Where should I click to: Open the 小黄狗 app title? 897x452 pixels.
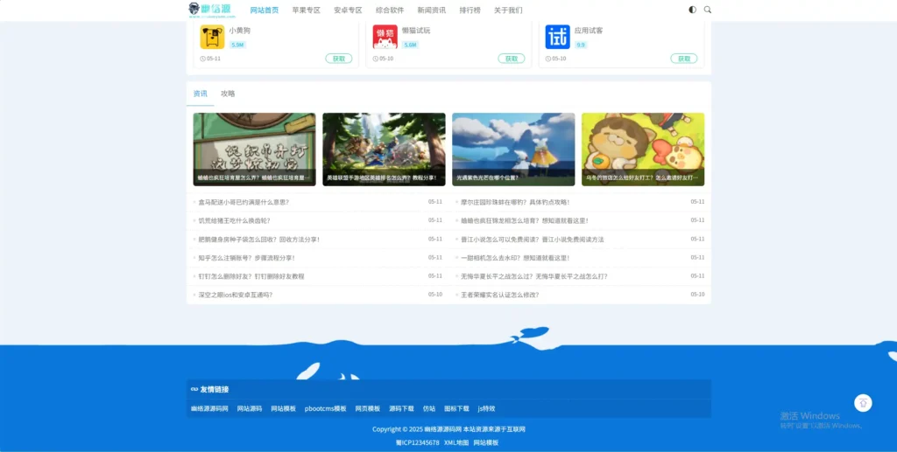(239, 31)
